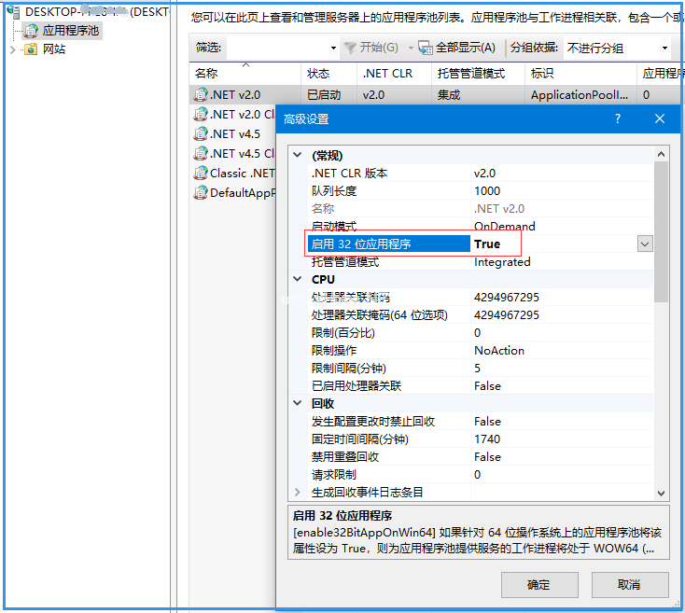Image resolution: width=685 pixels, height=613 pixels.
Task: Click the 开始(G) filter icon
Action: 350,48
